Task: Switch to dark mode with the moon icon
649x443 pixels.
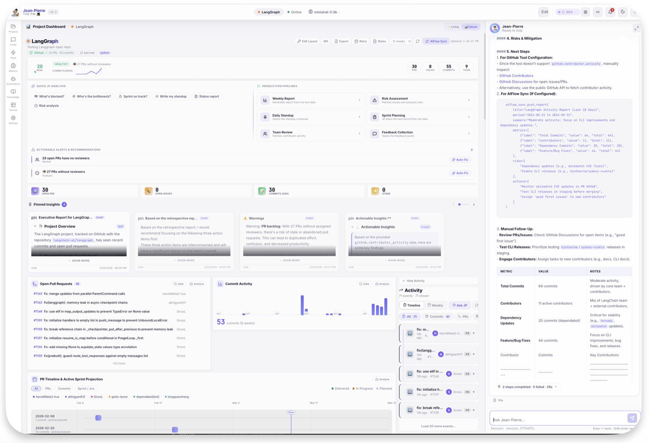Action: point(622,12)
